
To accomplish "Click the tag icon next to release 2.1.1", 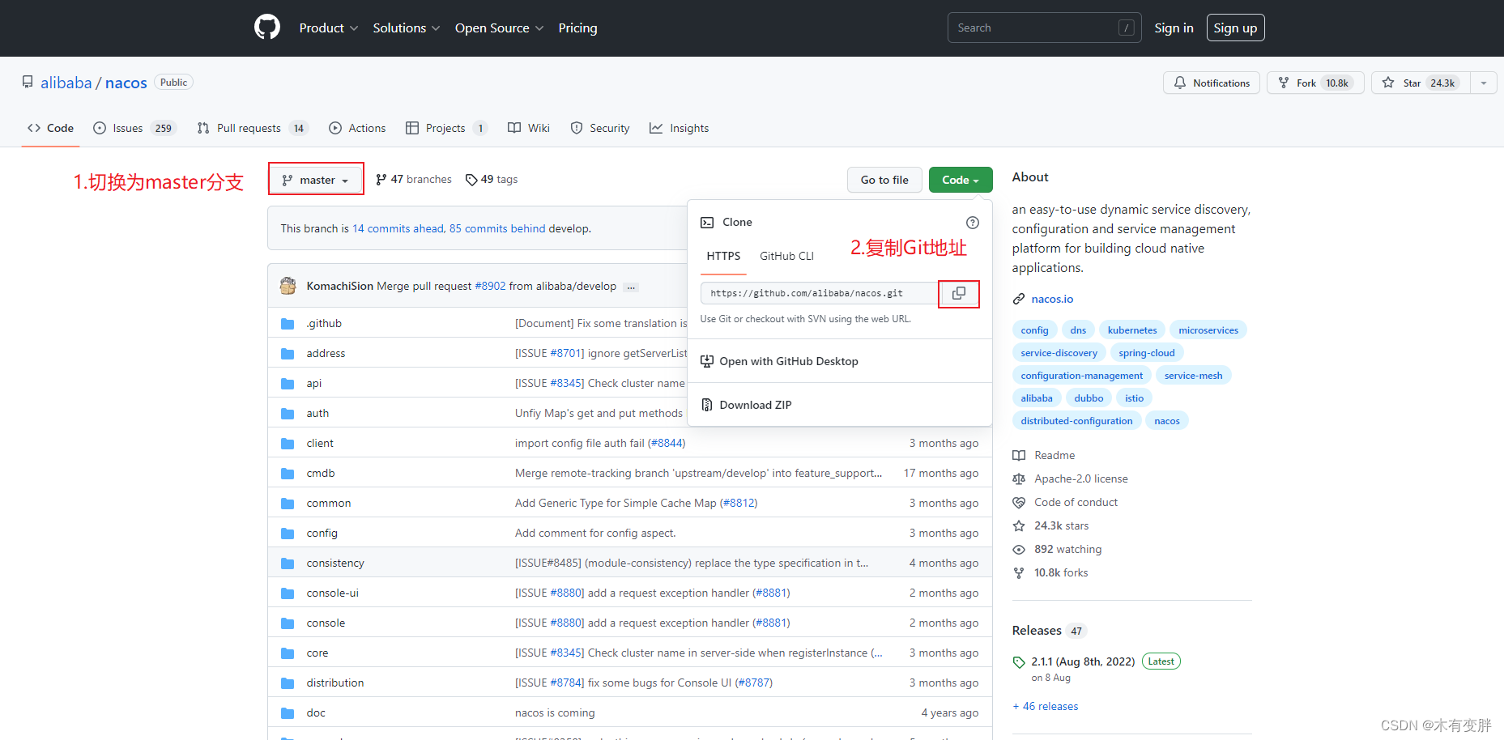I will pos(1019,662).
